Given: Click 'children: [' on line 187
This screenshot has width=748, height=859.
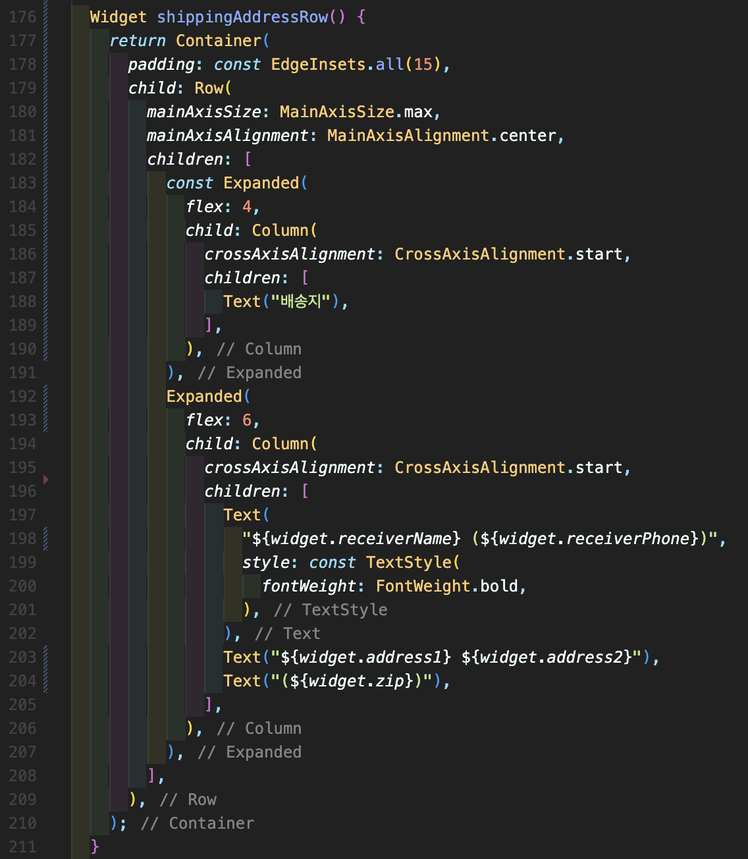Looking at the screenshot, I should (x=257, y=278).
